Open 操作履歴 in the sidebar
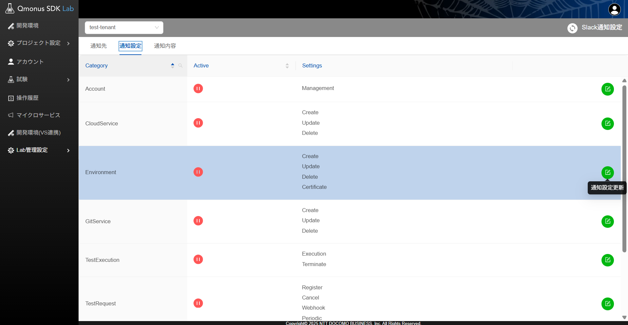 pos(28,98)
